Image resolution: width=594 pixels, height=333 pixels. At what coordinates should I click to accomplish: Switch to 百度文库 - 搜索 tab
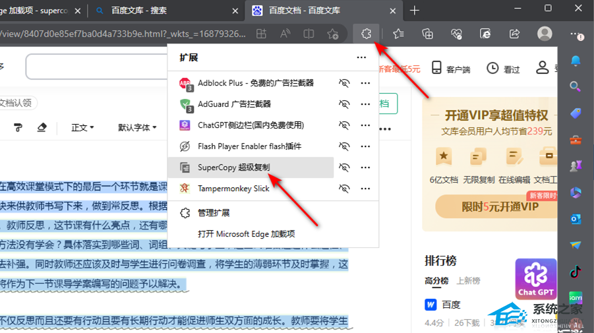tap(167, 11)
